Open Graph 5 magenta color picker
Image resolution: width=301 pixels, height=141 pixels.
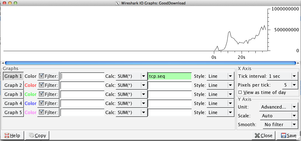30,113
